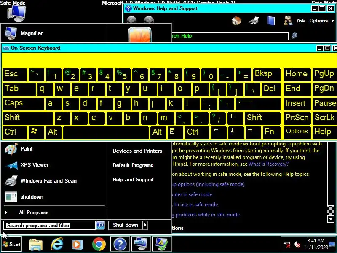Click the Bksp key
The image size is (337, 253).
(x=267, y=75)
